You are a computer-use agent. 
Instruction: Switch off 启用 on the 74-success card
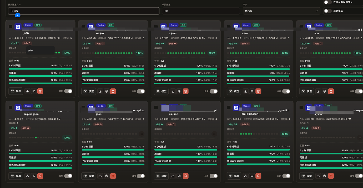coord(286,91)
